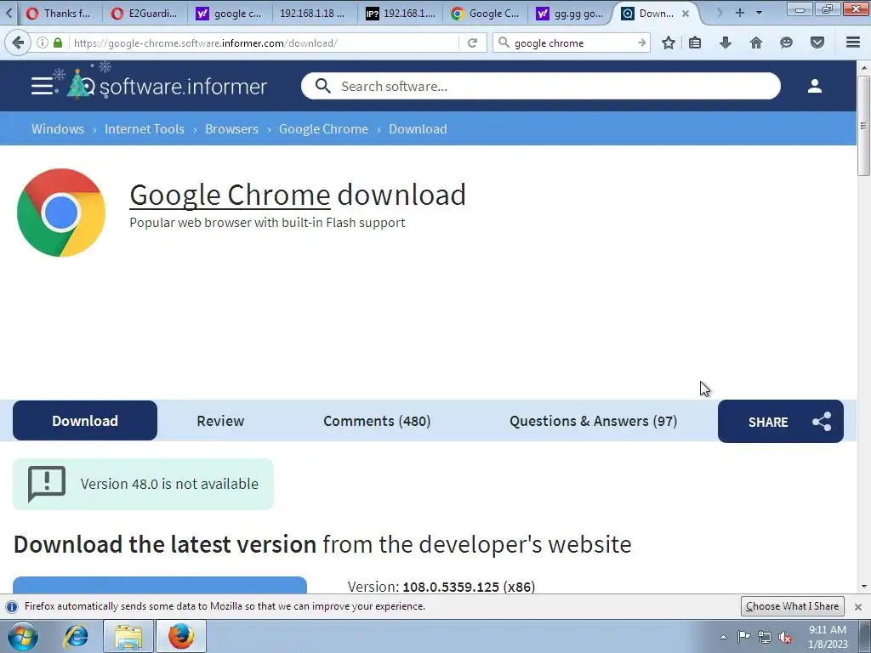Click scrollbar up arrow
Screen dimensions: 871x653
pyautogui.click(x=864, y=68)
